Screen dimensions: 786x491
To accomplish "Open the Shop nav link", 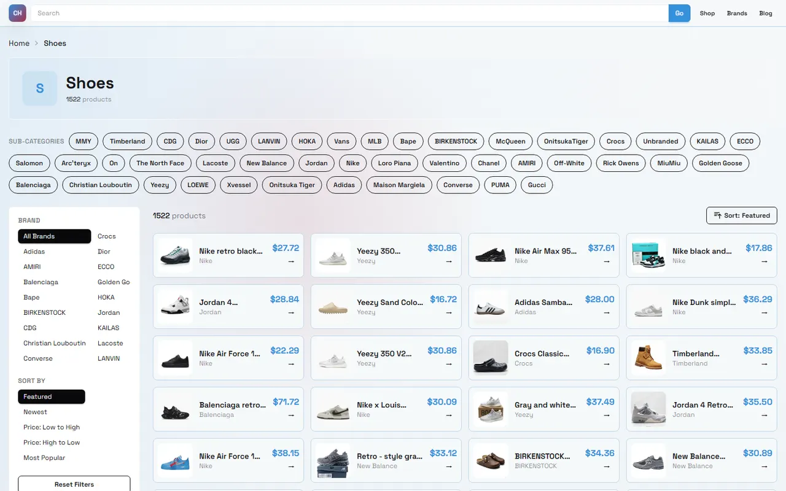I will [x=707, y=13].
